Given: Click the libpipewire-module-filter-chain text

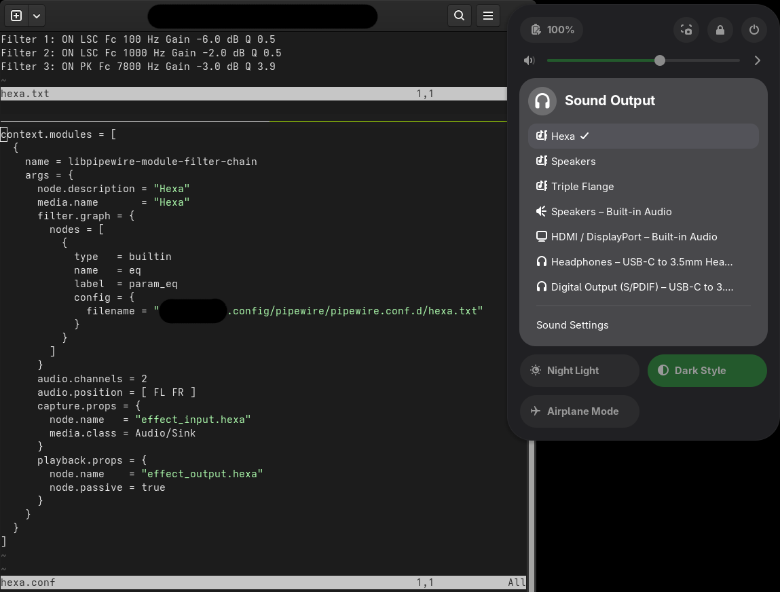Looking at the screenshot, I should point(163,162).
